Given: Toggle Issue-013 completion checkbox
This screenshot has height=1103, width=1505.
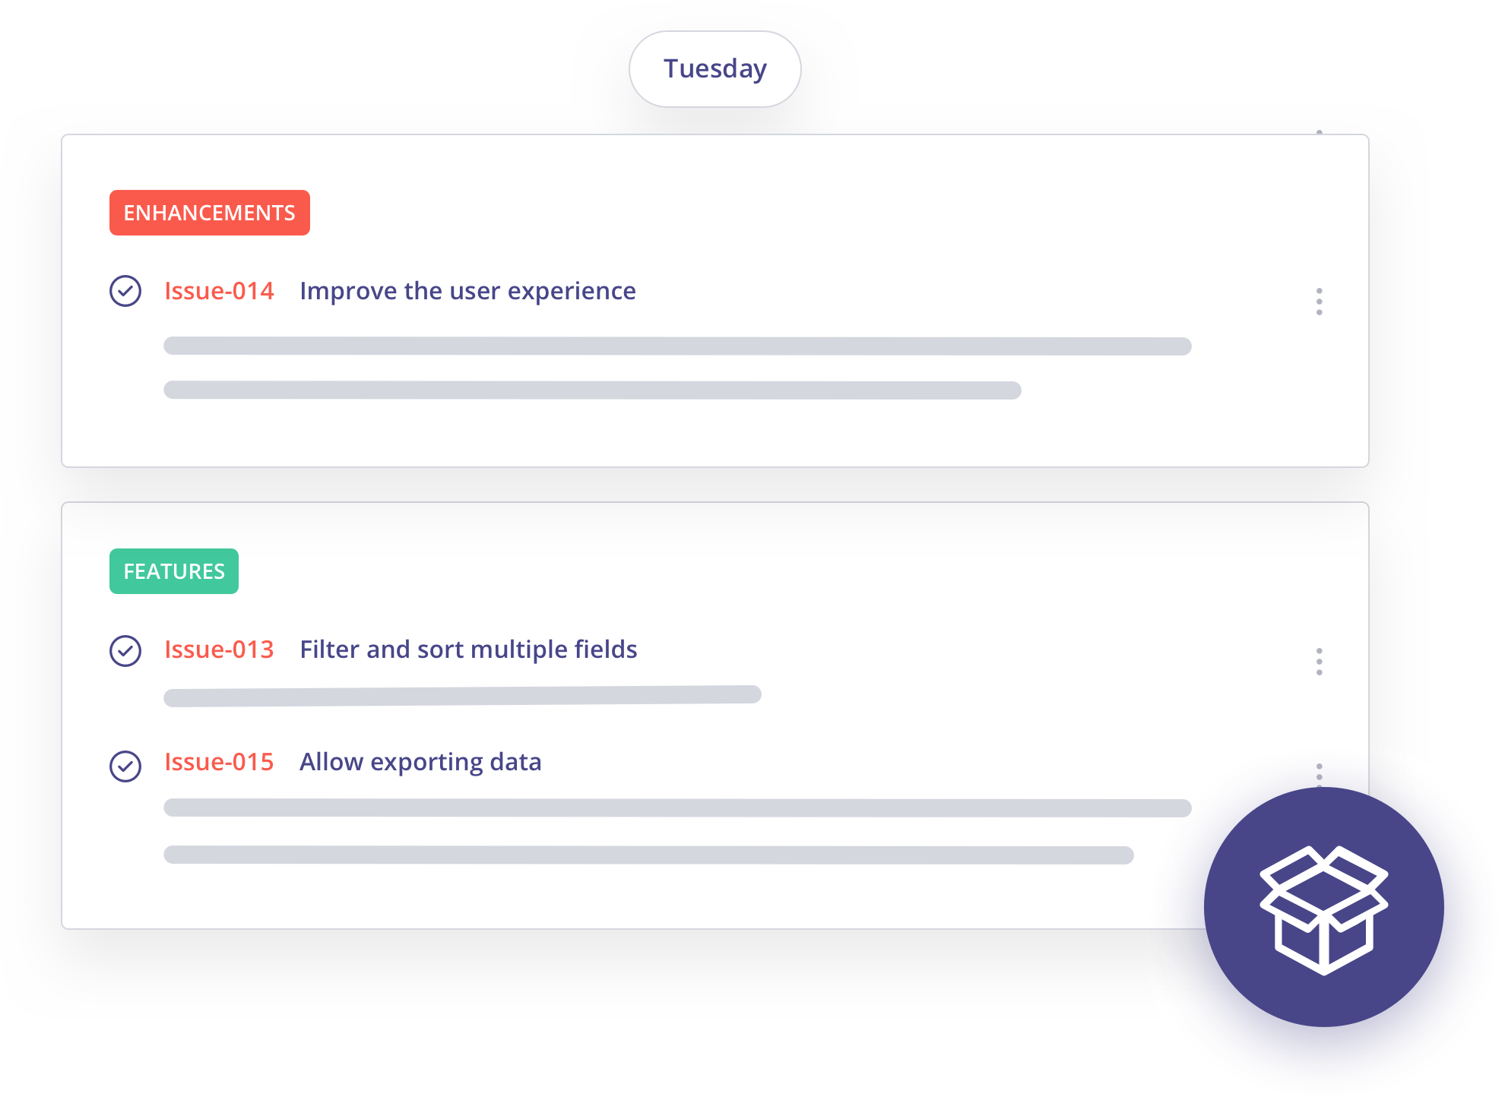Looking at the screenshot, I should click(x=124, y=648).
